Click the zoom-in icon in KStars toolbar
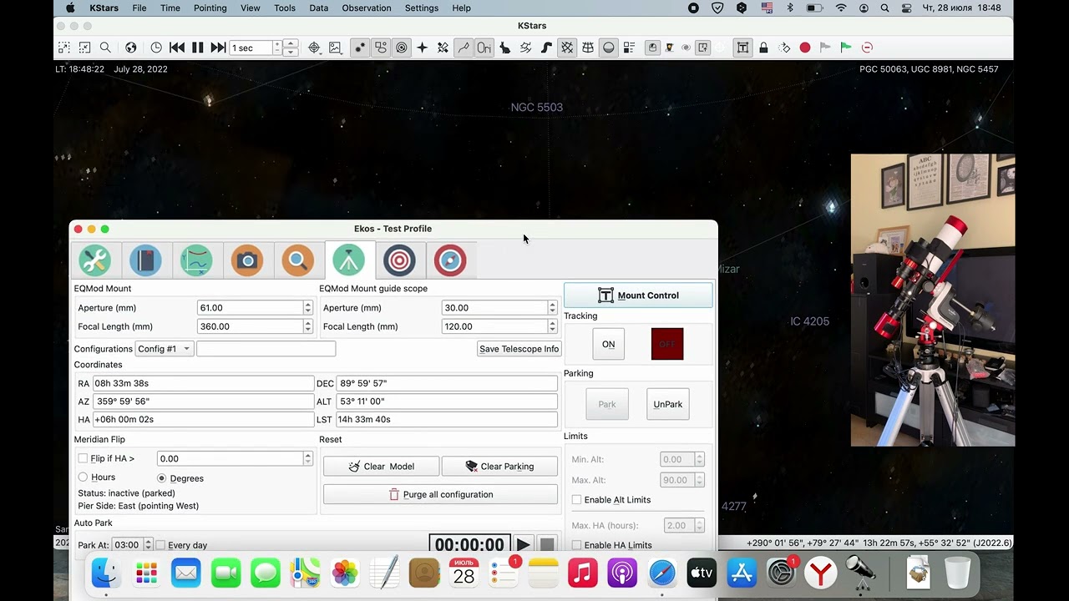This screenshot has width=1069, height=601. [x=64, y=48]
